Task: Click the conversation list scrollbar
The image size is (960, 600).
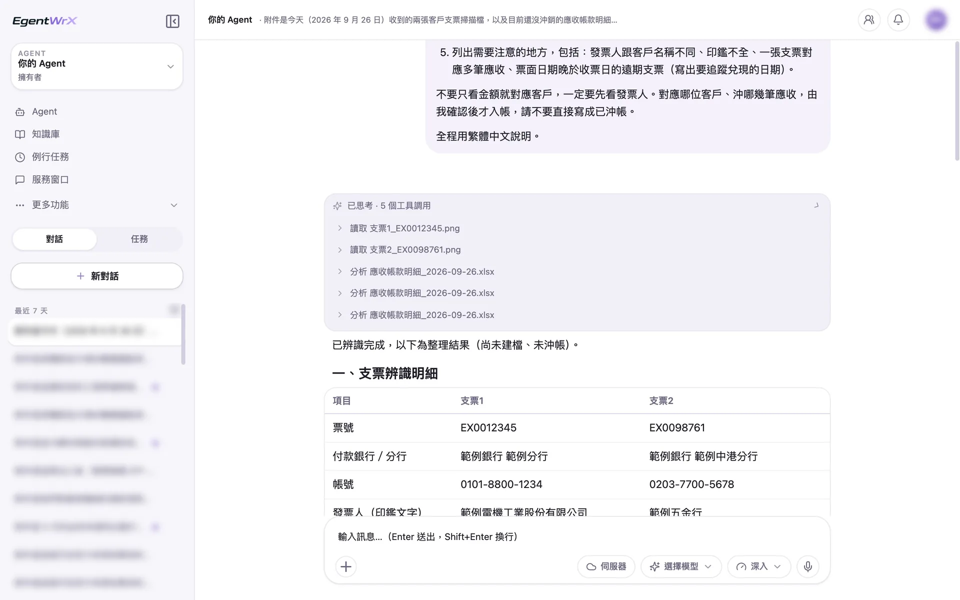Action: 183,334
